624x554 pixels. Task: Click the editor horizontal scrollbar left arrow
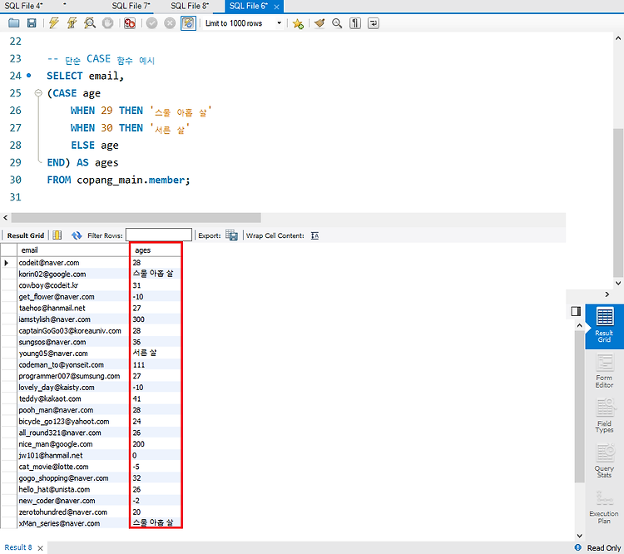coord(5,218)
